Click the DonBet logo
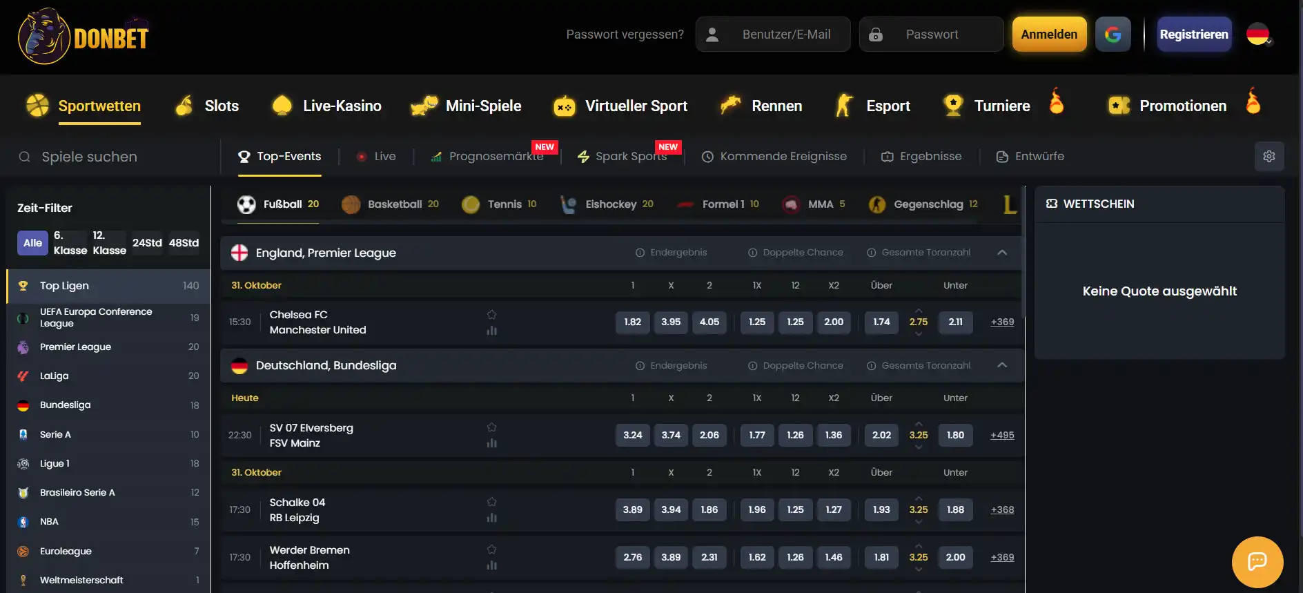The height and width of the screenshot is (593, 1303). pyautogui.click(x=84, y=36)
